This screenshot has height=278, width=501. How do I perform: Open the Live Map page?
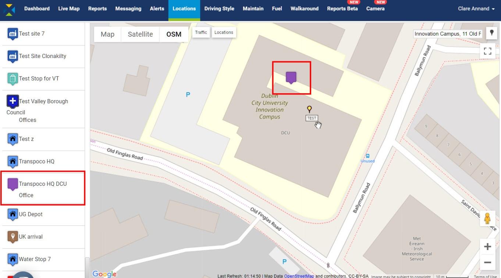pyautogui.click(x=69, y=8)
